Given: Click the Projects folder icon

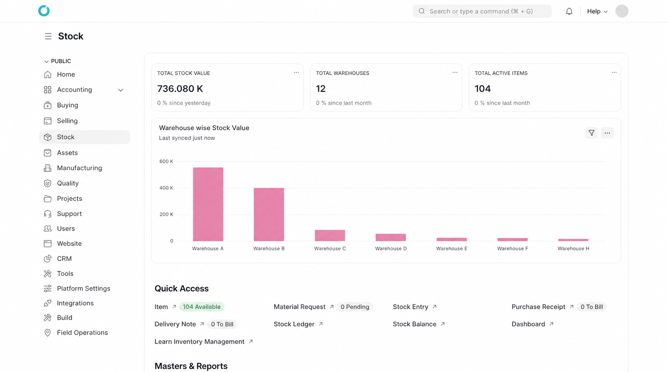Looking at the screenshot, I should tap(48, 199).
